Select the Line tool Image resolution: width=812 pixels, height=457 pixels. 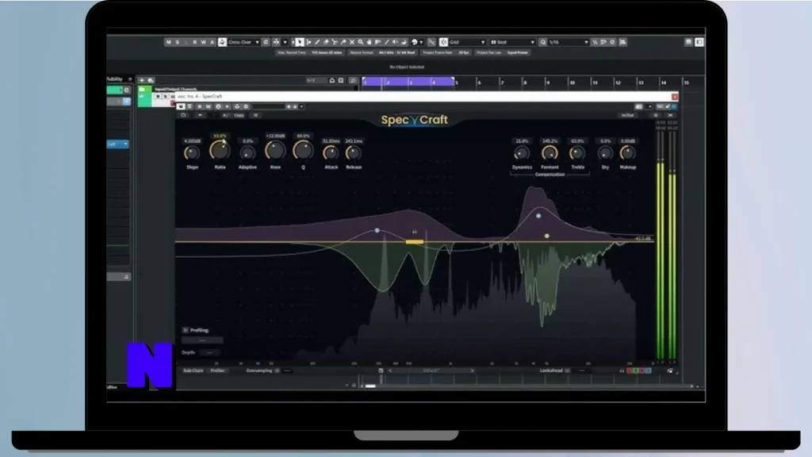pos(387,42)
